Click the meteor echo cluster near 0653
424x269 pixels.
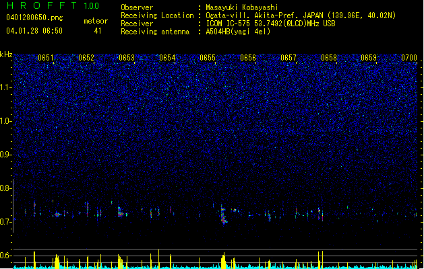pos(121,213)
